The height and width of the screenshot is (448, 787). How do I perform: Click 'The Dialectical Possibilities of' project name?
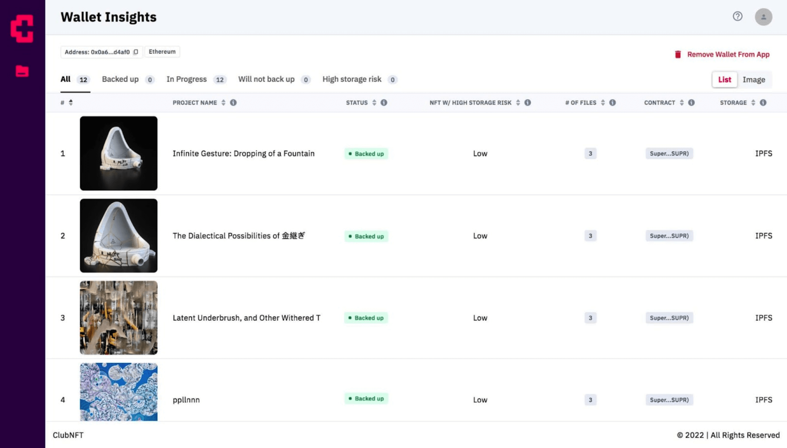(239, 236)
